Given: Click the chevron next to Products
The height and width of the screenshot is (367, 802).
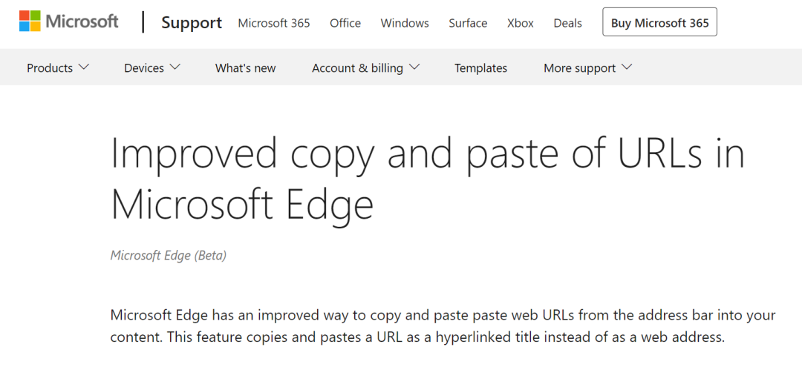Looking at the screenshot, I should (85, 67).
